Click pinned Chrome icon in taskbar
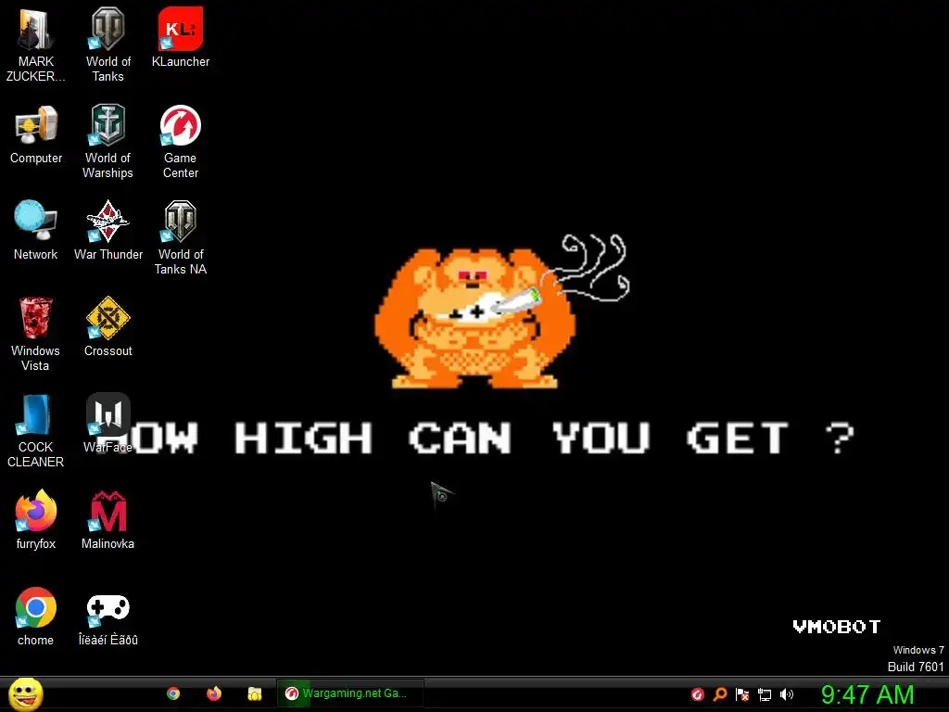The image size is (949, 712). click(173, 693)
